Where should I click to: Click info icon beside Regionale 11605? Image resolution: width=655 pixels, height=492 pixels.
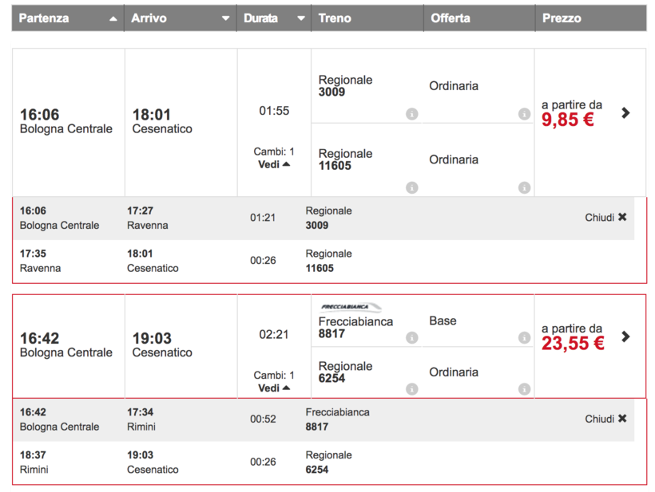(x=412, y=187)
